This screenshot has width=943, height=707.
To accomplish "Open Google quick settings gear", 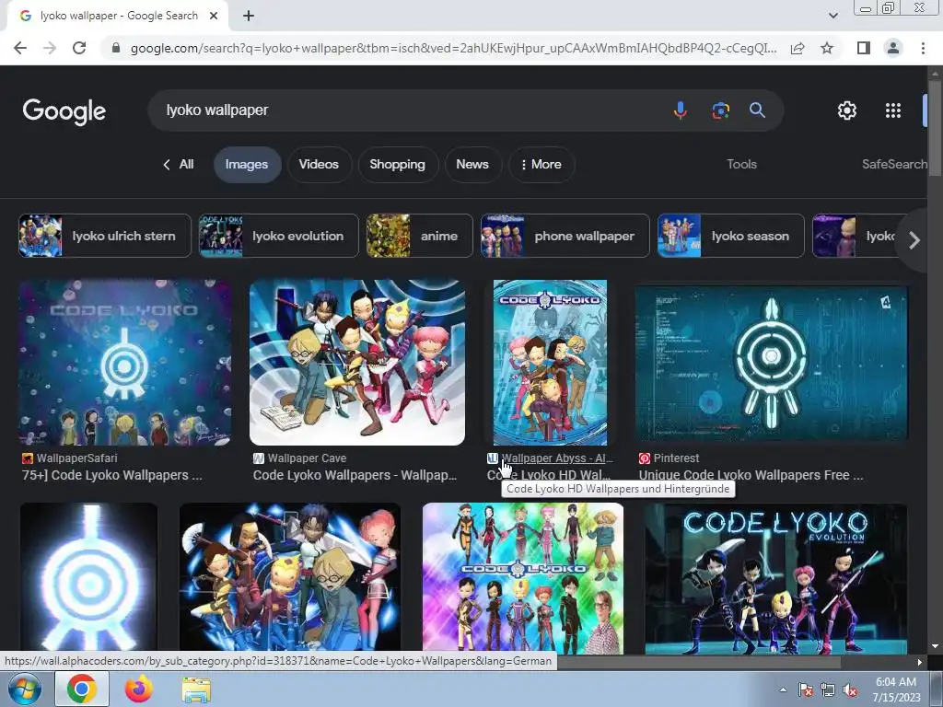I will 847,110.
